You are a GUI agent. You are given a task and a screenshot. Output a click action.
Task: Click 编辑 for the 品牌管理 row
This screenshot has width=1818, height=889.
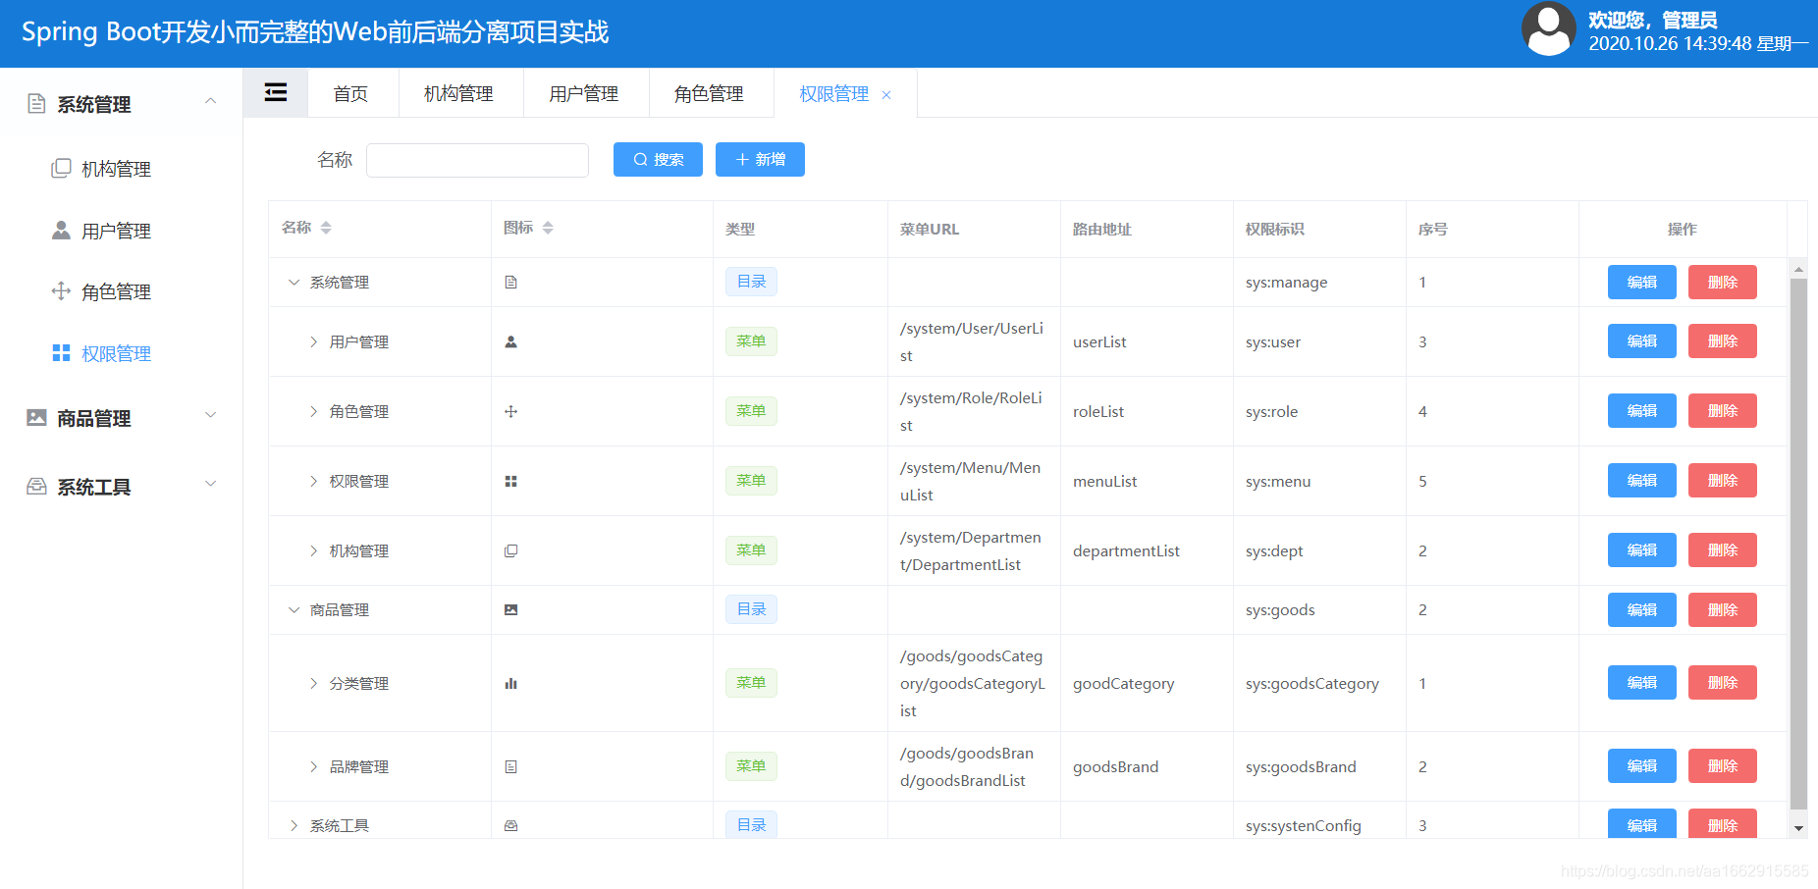point(1642,765)
